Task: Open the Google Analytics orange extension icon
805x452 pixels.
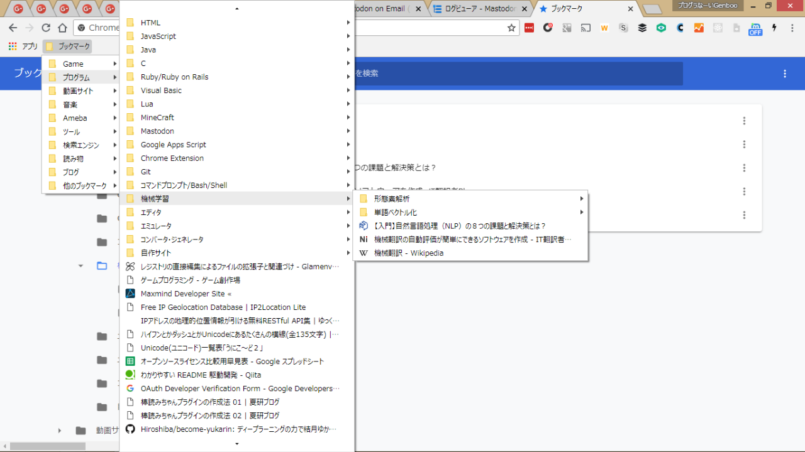Action: 699,28
